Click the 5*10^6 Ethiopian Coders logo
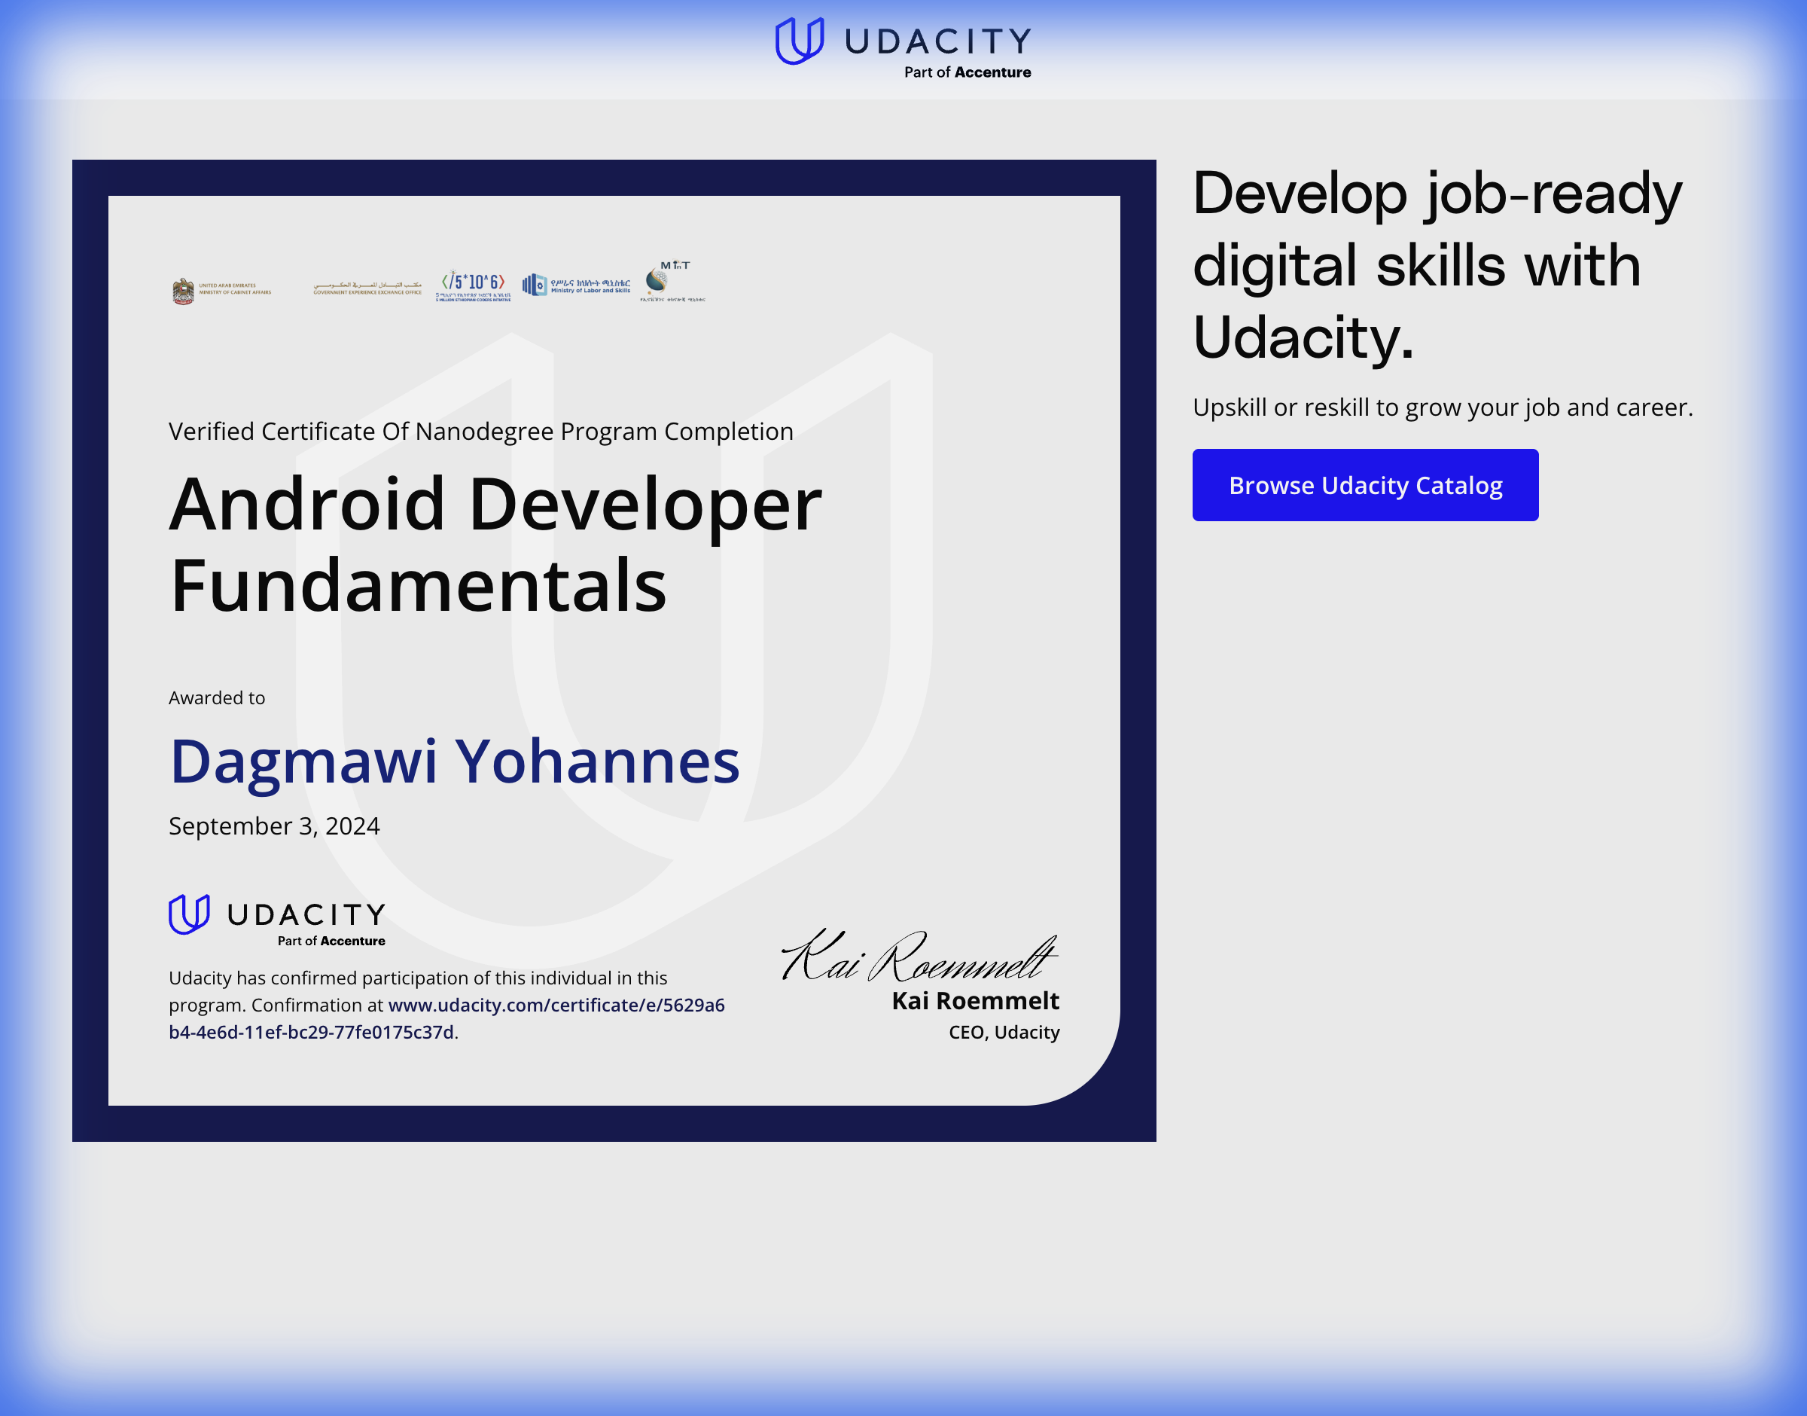This screenshot has width=1807, height=1416. (473, 285)
